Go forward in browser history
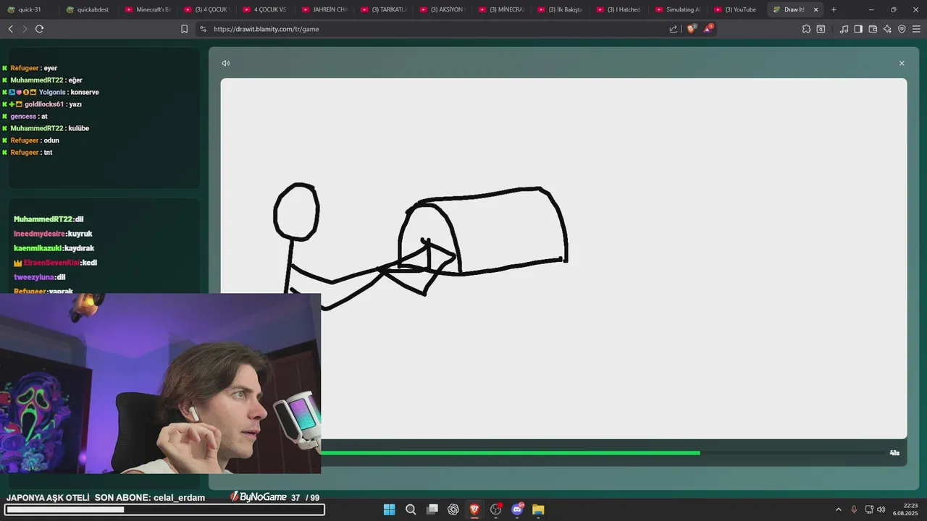This screenshot has height=521, width=927. [x=25, y=29]
